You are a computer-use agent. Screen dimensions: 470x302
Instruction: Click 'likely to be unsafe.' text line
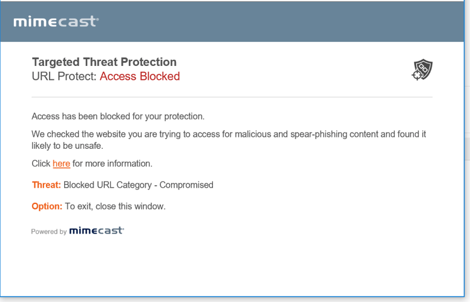coord(67,146)
